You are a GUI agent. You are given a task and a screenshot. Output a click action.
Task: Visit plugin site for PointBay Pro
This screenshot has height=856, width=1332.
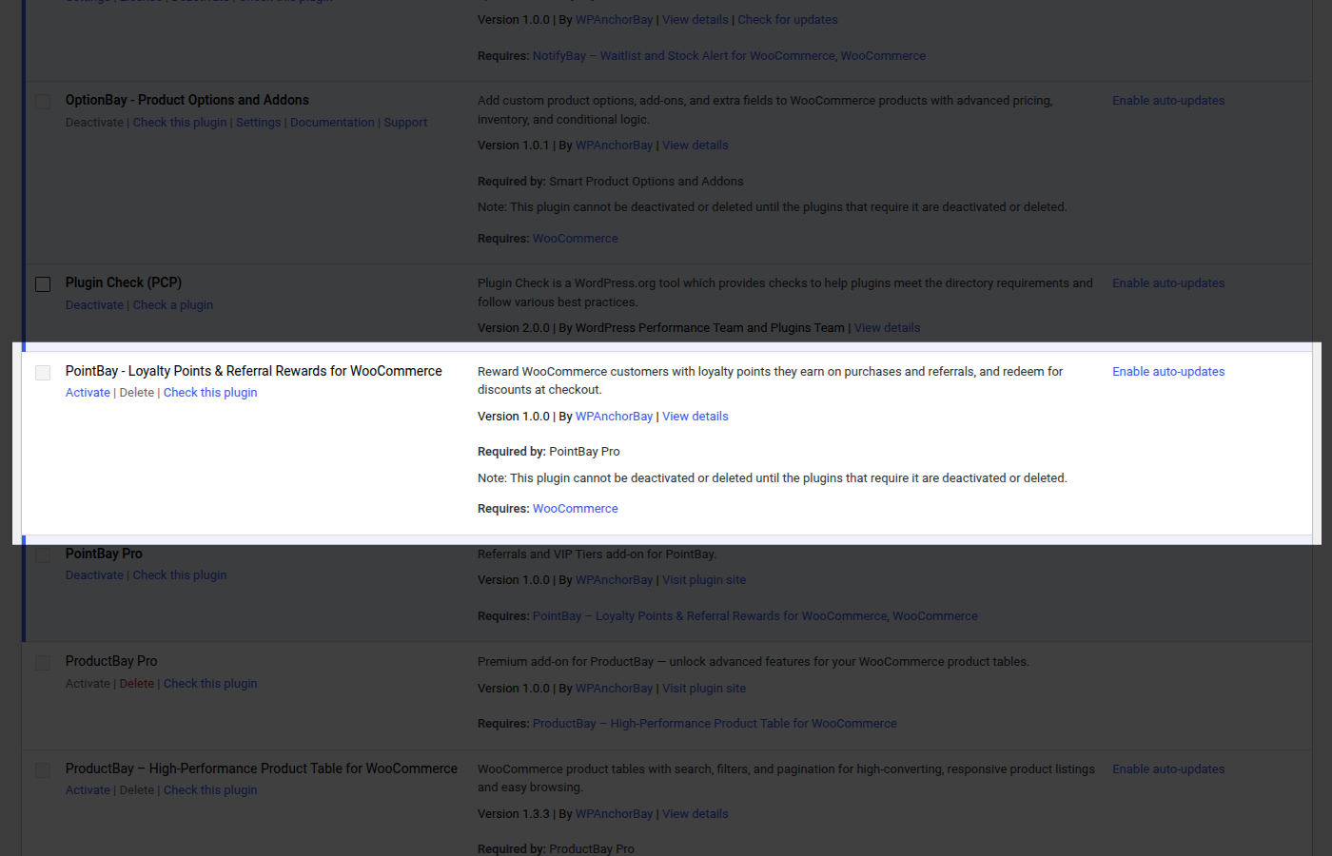[704, 580]
